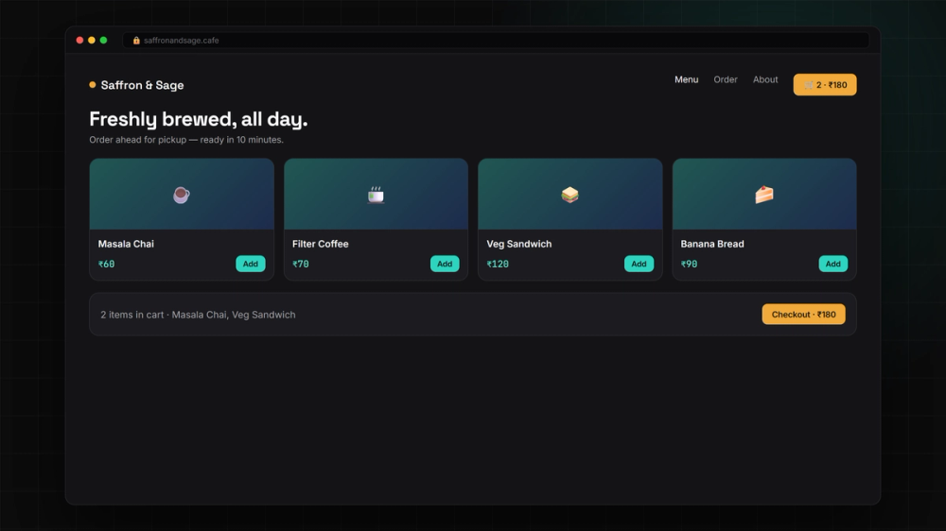Screen dimensions: 946x531
Task: Minimize window with the yellow button
Action: point(92,41)
